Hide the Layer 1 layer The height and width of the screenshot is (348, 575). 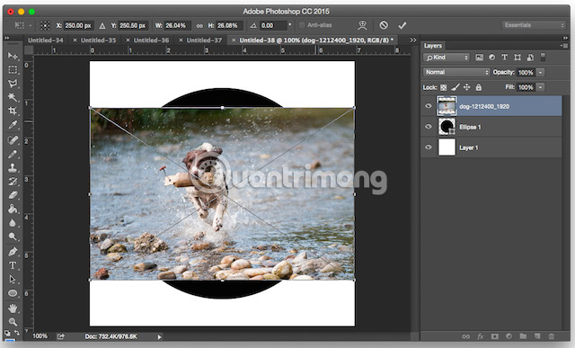pyautogui.click(x=429, y=147)
